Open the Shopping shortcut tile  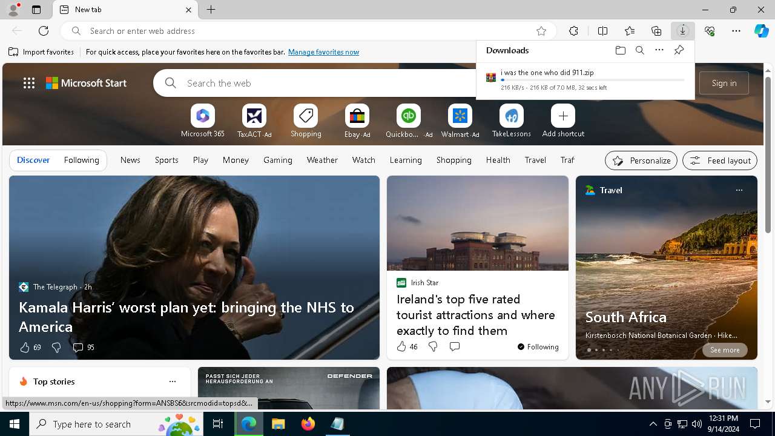click(306, 121)
